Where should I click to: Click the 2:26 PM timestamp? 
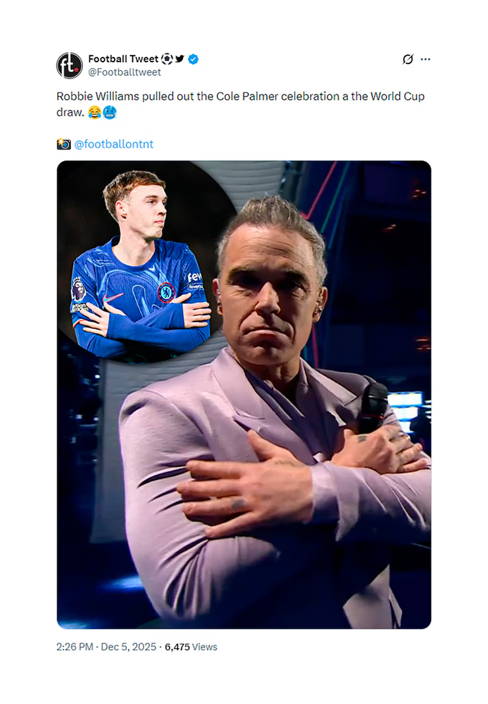click(74, 647)
